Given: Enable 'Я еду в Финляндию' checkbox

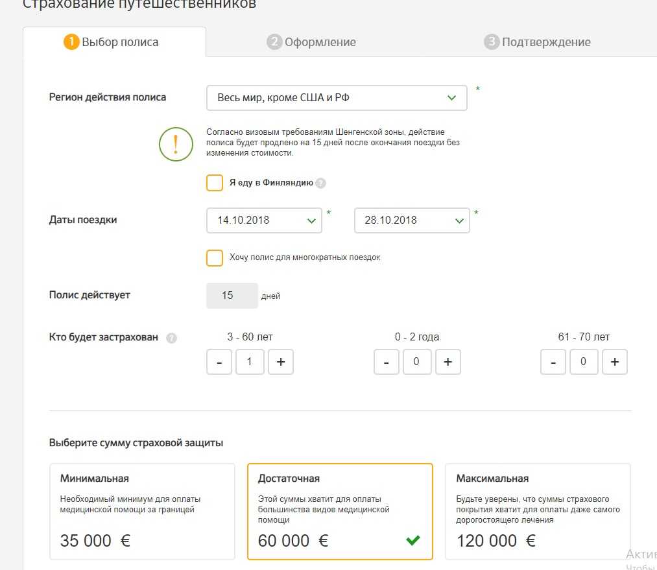Looking at the screenshot, I should (x=215, y=183).
